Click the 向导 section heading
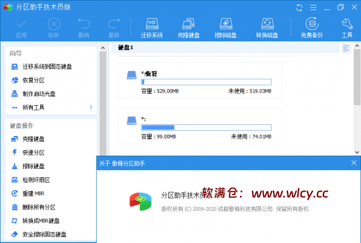The image size is (361, 243). [16, 54]
